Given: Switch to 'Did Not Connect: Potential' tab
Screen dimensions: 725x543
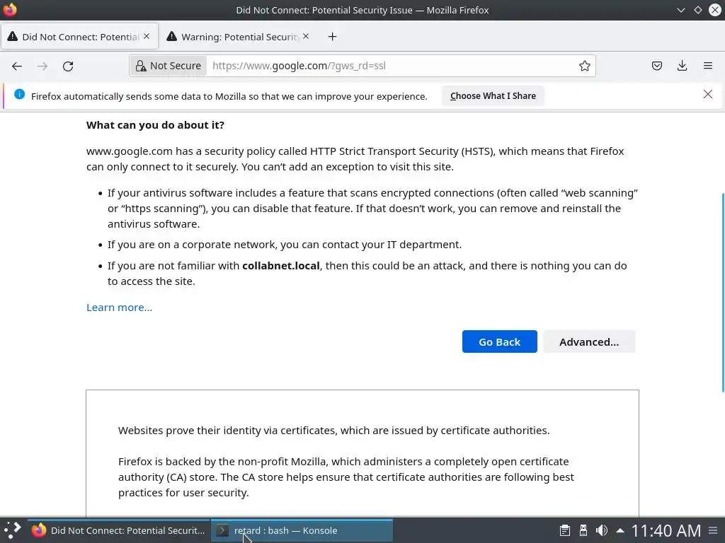Looking at the screenshot, I should coord(79,37).
